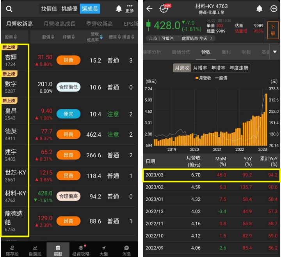Switch to 季營收新高 category
The height and width of the screenshot is (257, 281).
100,24
